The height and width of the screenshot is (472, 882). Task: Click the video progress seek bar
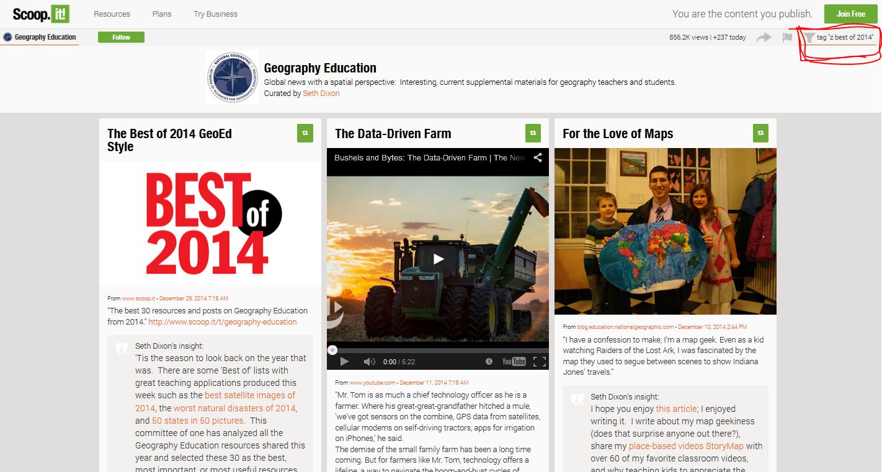click(x=437, y=350)
